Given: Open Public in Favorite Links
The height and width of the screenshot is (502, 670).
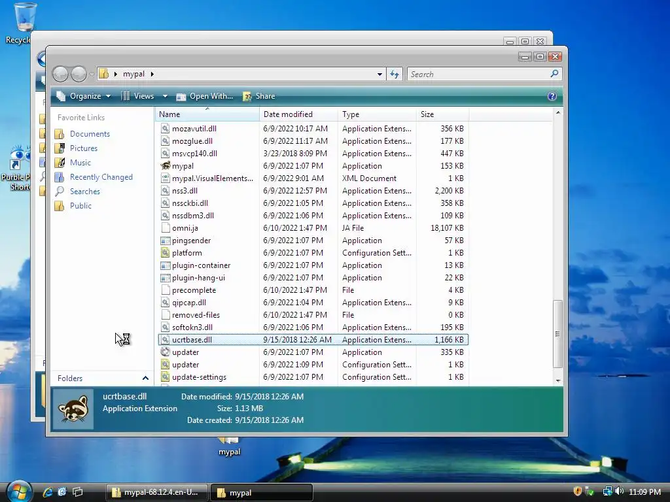Looking at the screenshot, I should pyautogui.click(x=80, y=206).
